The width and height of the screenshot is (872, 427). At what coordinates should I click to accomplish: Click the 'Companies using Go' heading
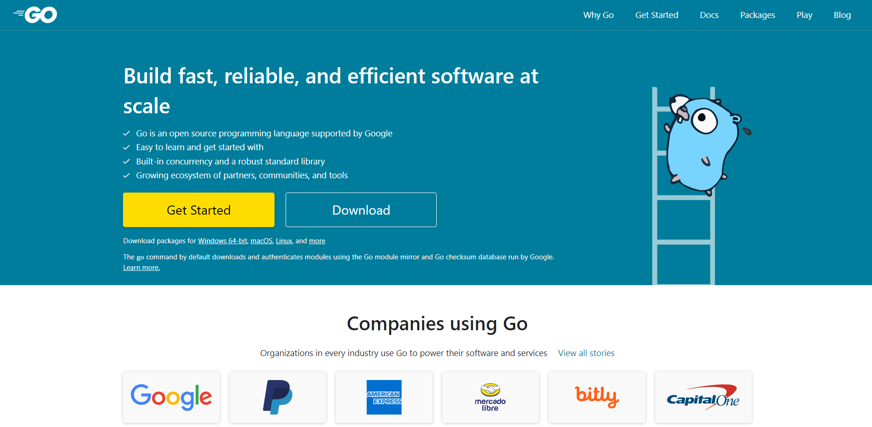pos(437,323)
